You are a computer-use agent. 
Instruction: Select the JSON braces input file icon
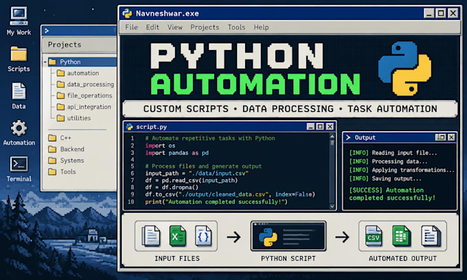coord(203,236)
